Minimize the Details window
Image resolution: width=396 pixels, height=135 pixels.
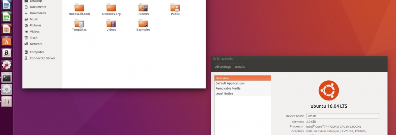[218, 59]
